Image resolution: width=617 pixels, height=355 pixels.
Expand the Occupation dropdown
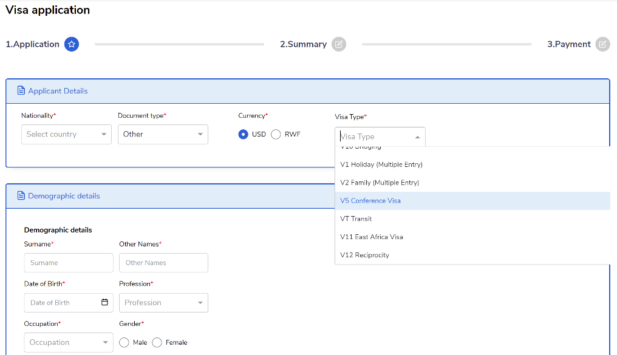(68, 342)
